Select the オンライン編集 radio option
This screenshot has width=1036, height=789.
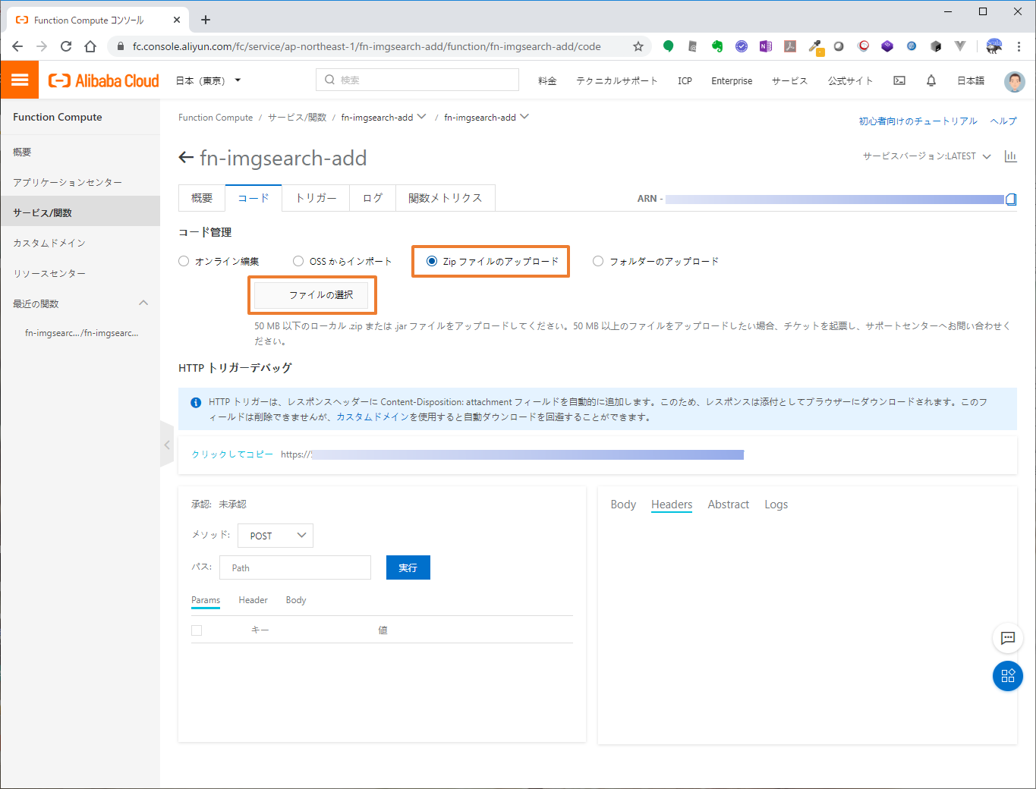click(x=184, y=261)
